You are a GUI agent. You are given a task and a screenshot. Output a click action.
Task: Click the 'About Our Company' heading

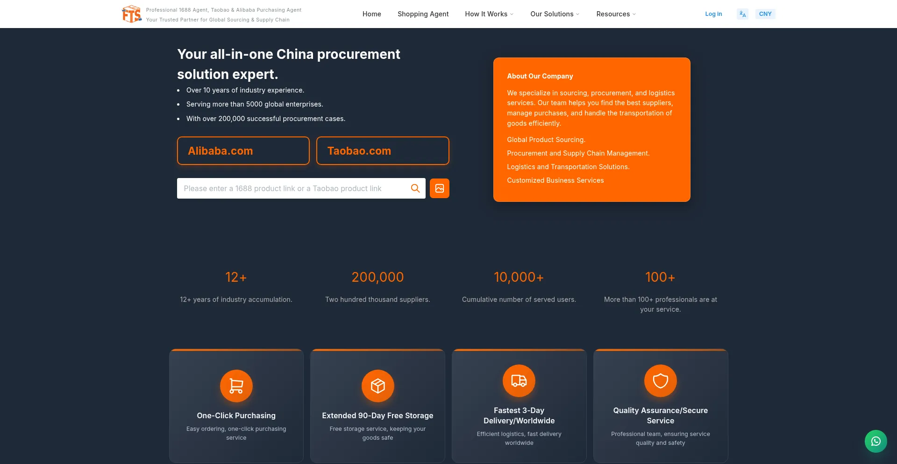point(540,76)
